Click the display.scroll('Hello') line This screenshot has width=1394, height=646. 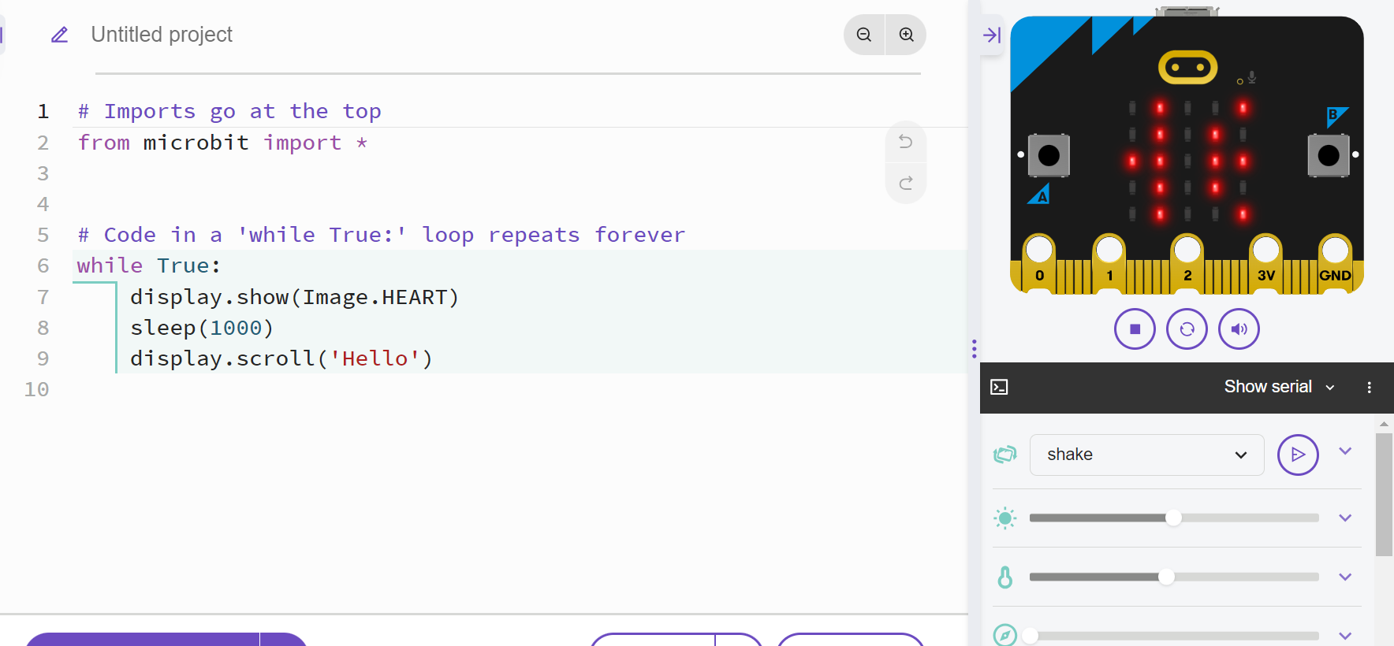(281, 358)
